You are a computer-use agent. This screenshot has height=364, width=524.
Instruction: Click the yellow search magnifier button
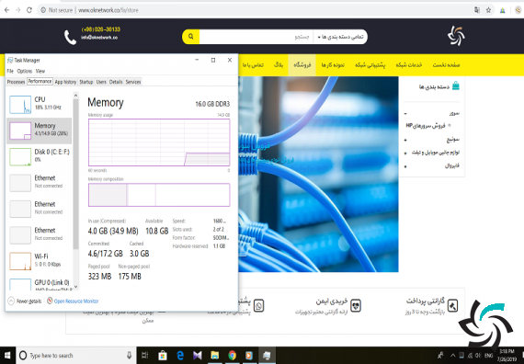[x=191, y=37]
